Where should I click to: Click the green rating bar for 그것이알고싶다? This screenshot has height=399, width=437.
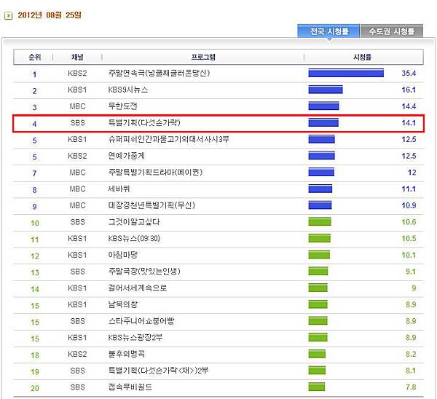click(x=320, y=222)
